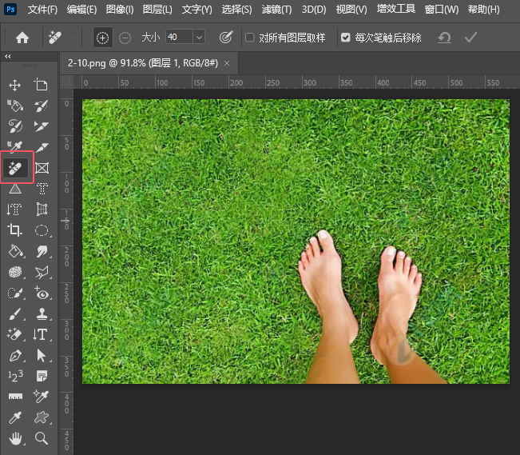The height and width of the screenshot is (455, 520).
Task: Select the Brush tool
Action: point(15,313)
